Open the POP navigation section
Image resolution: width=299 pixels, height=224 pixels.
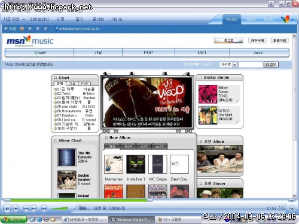[148, 53]
